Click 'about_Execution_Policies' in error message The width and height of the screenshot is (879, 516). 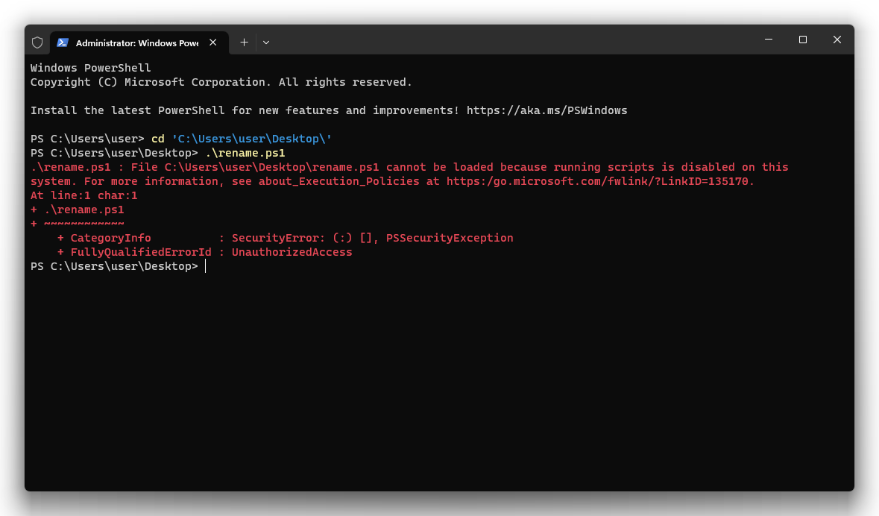coord(338,181)
